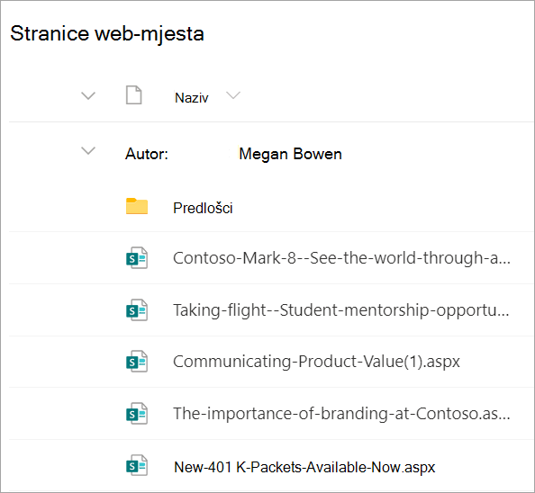Collapse all groups using the header chevron
The width and height of the screenshot is (535, 493).
click(x=88, y=95)
